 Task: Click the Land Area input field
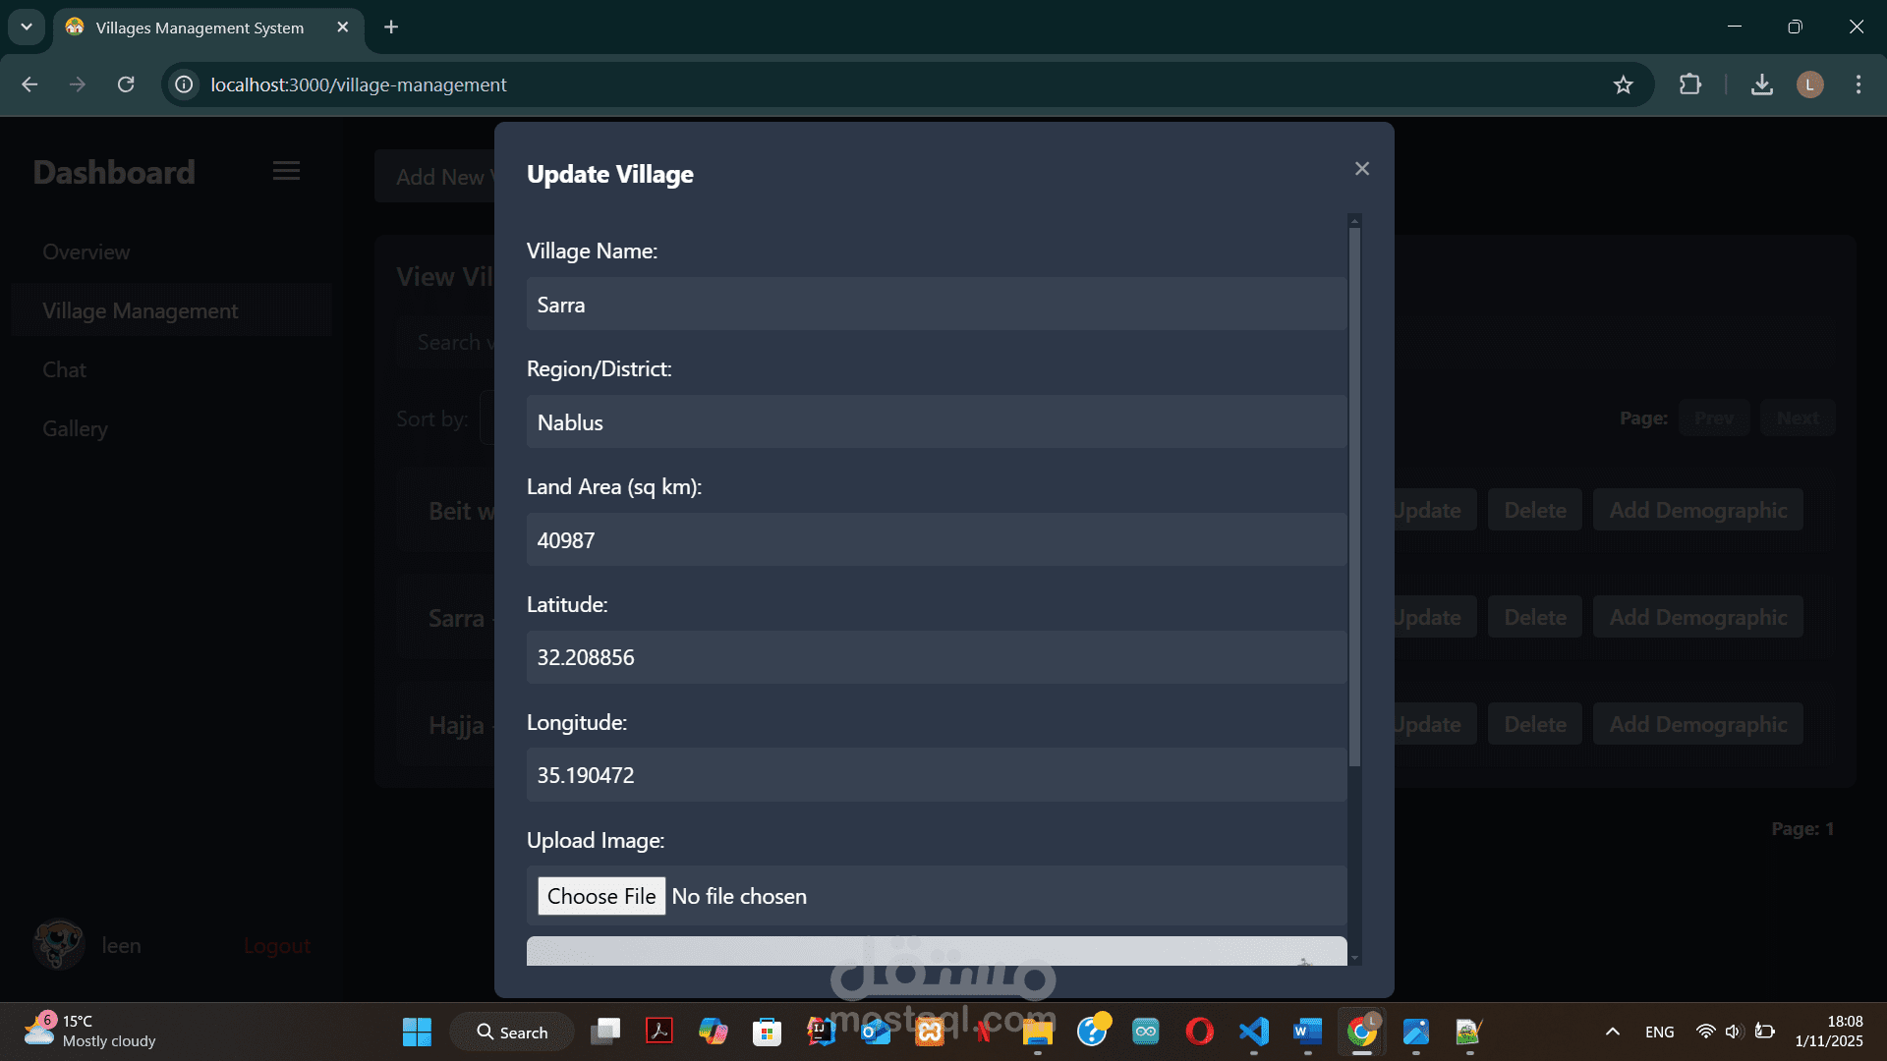click(936, 540)
